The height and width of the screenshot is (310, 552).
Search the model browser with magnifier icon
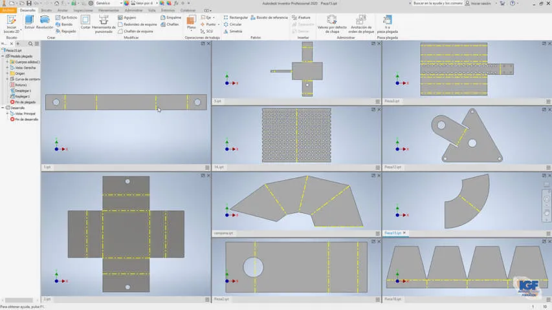click(30, 43)
